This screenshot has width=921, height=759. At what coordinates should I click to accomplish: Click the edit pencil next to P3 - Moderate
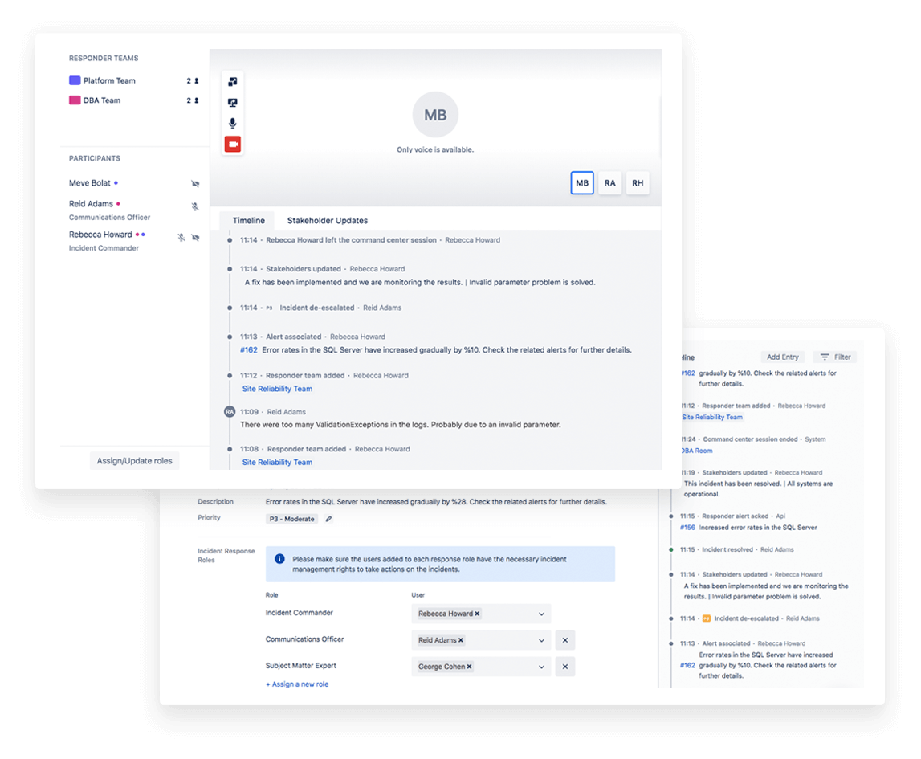pyautogui.click(x=328, y=519)
